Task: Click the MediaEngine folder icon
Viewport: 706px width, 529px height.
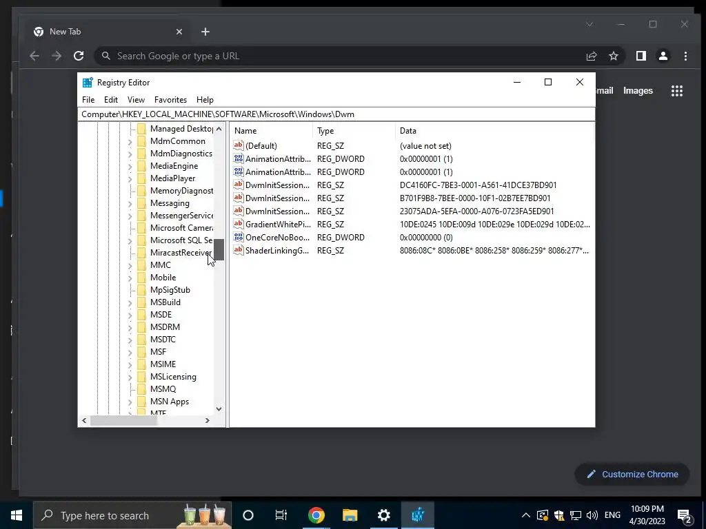Action: [x=141, y=166]
